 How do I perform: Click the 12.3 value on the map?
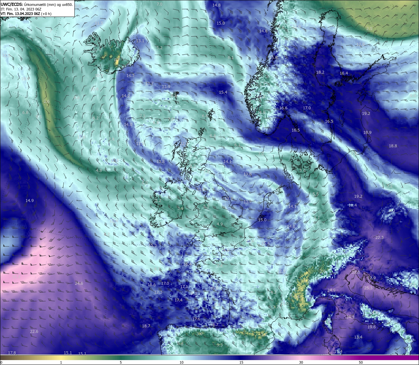(158, 292)
